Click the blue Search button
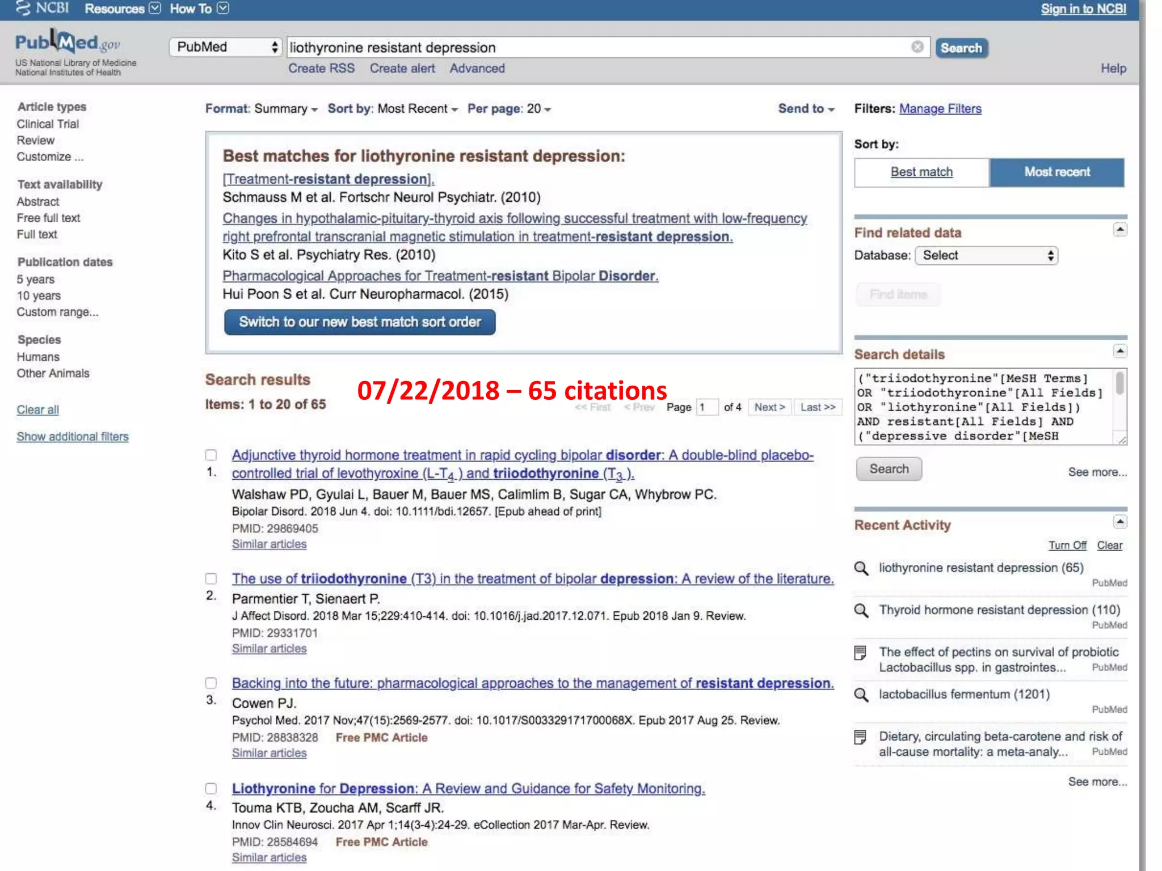Screen dimensions: 1162x871 tap(961, 48)
